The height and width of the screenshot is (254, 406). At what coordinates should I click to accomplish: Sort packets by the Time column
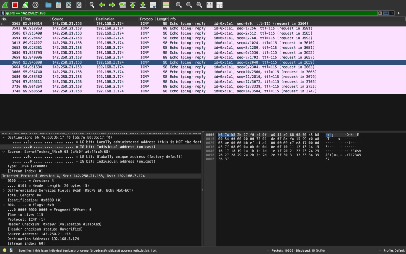36,19
